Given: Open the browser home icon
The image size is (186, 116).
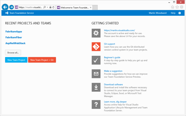Looking at the screenshot, I should 173,7.
